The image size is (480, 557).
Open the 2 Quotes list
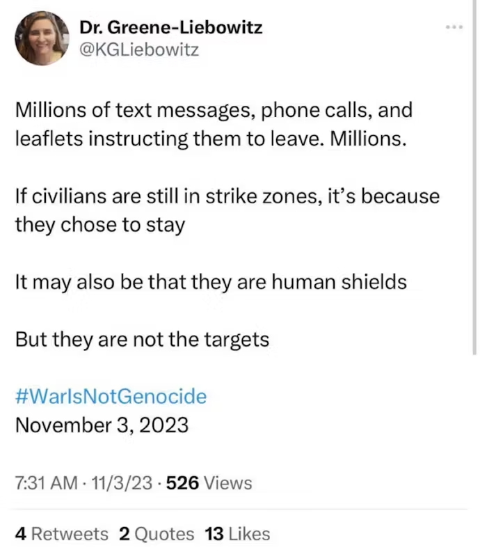coord(157,534)
